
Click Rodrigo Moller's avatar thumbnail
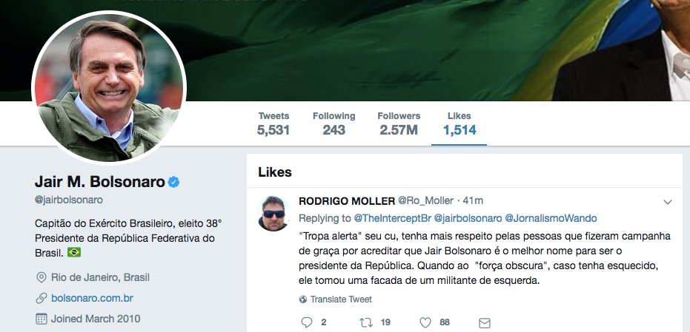coord(273,214)
